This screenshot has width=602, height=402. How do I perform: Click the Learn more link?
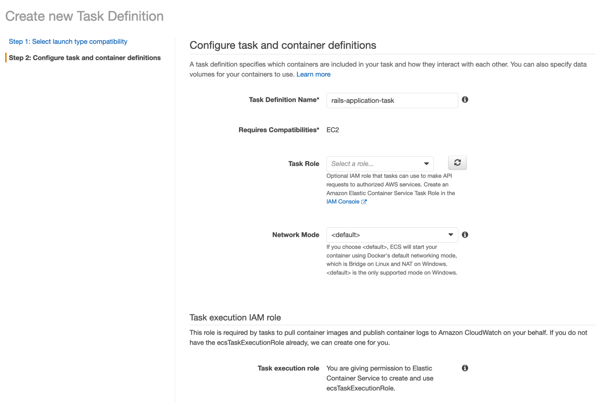(313, 74)
